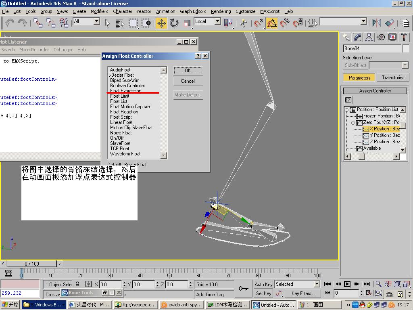Activate Select and Rotate tool
The image size is (413, 310).
[174, 23]
